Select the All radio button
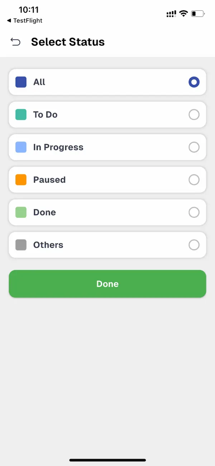Image resolution: width=215 pixels, height=466 pixels. click(x=194, y=82)
